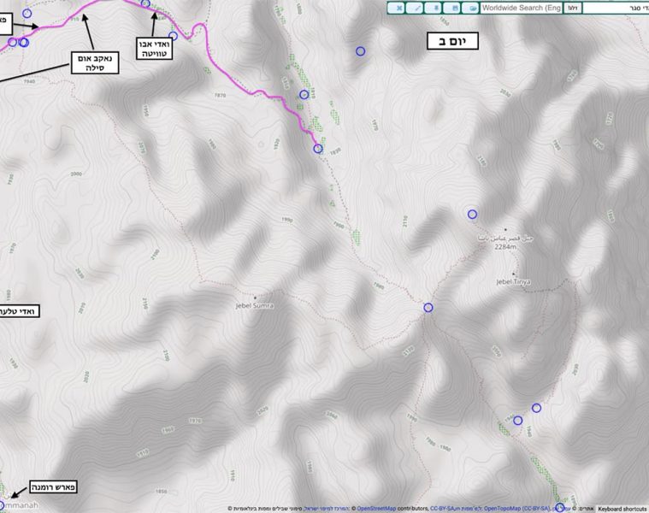This screenshot has width=649, height=513.
Task: Click the Naqb Umm Sila callout label
Action: coord(95,62)
